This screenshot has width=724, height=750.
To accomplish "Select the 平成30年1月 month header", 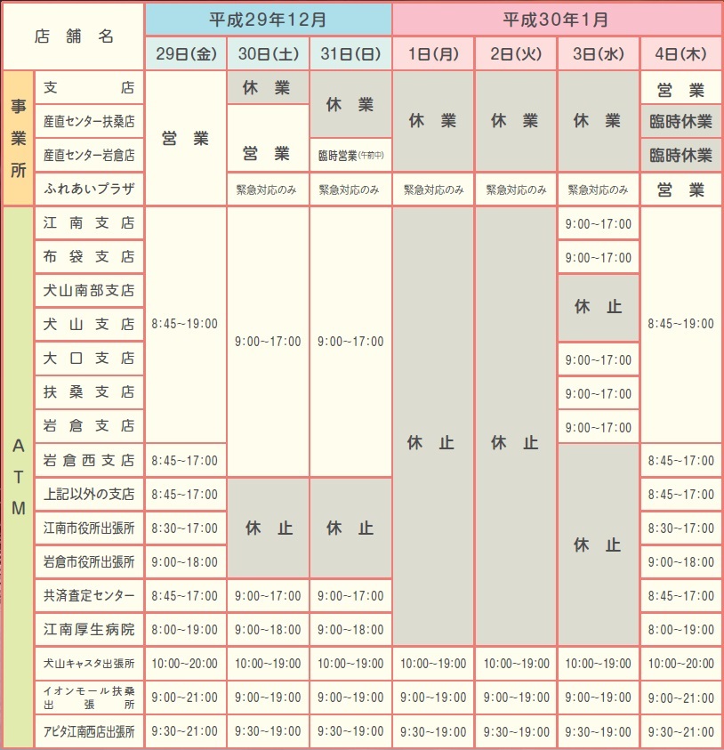I will 557,20.
